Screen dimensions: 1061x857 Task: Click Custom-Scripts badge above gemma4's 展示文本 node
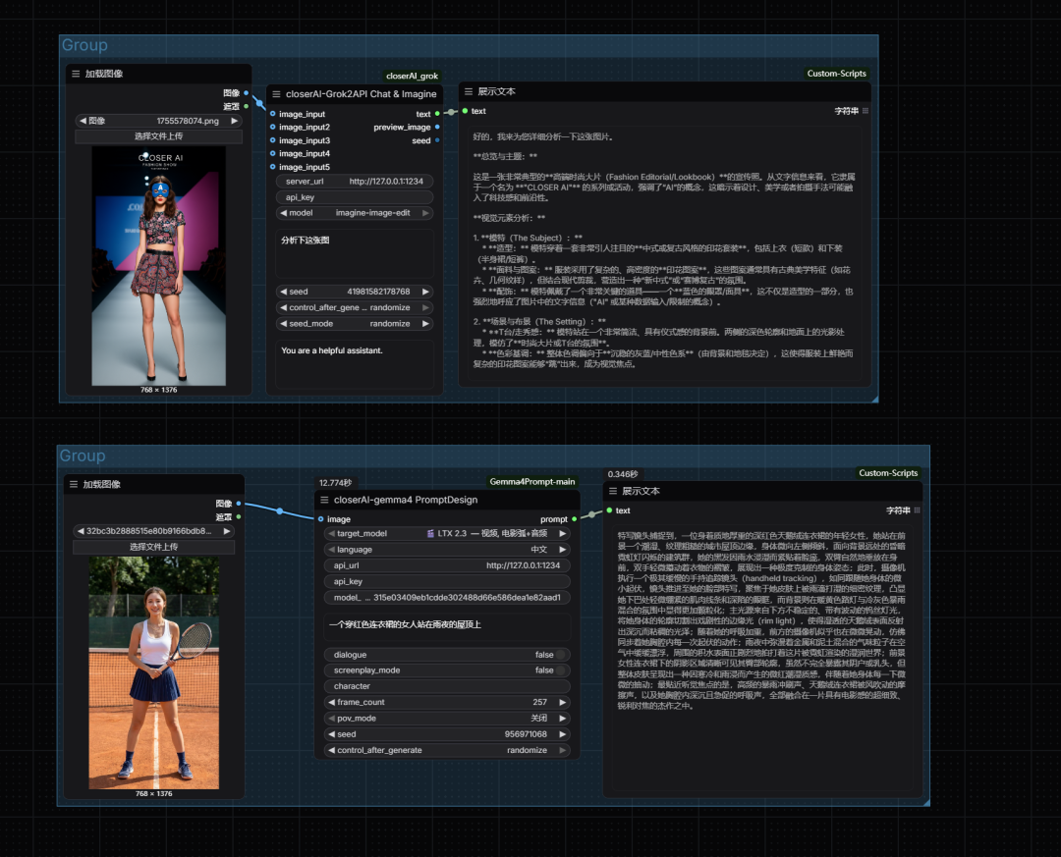[x=888, y=473]
